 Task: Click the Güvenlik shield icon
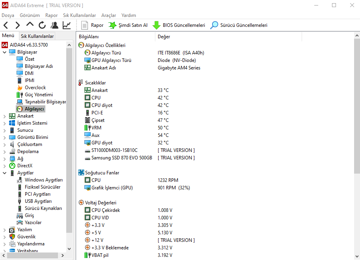(12, 237)
